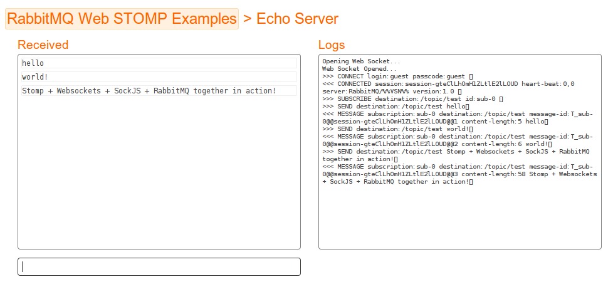Click the SUBSCRIBE destination log entry
This screenshot has width=613, height=289.
click(412, 98)
